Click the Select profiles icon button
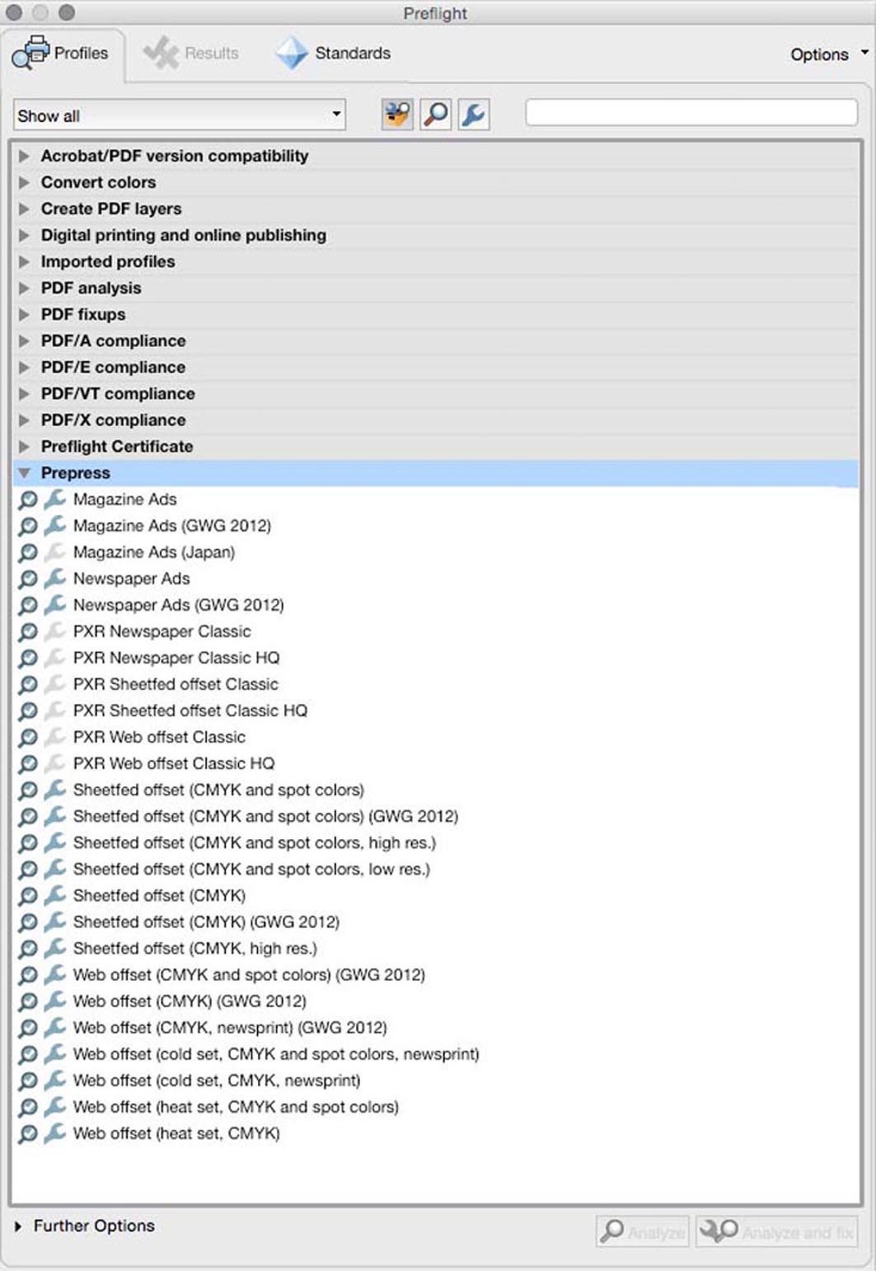876x1271 pixels. coord(397,115)
